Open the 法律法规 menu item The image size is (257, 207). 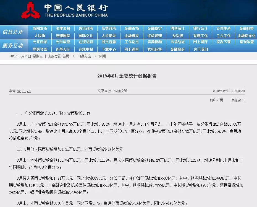coord(63,29)
